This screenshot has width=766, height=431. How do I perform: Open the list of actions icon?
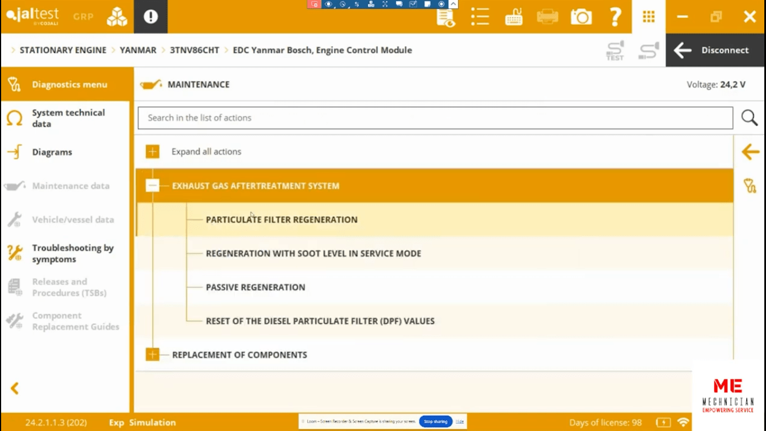tap(480, 17)
